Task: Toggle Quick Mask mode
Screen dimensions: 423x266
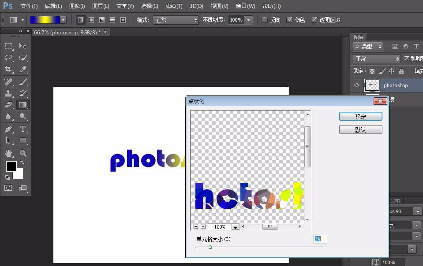Action: (x=8, y=188)
